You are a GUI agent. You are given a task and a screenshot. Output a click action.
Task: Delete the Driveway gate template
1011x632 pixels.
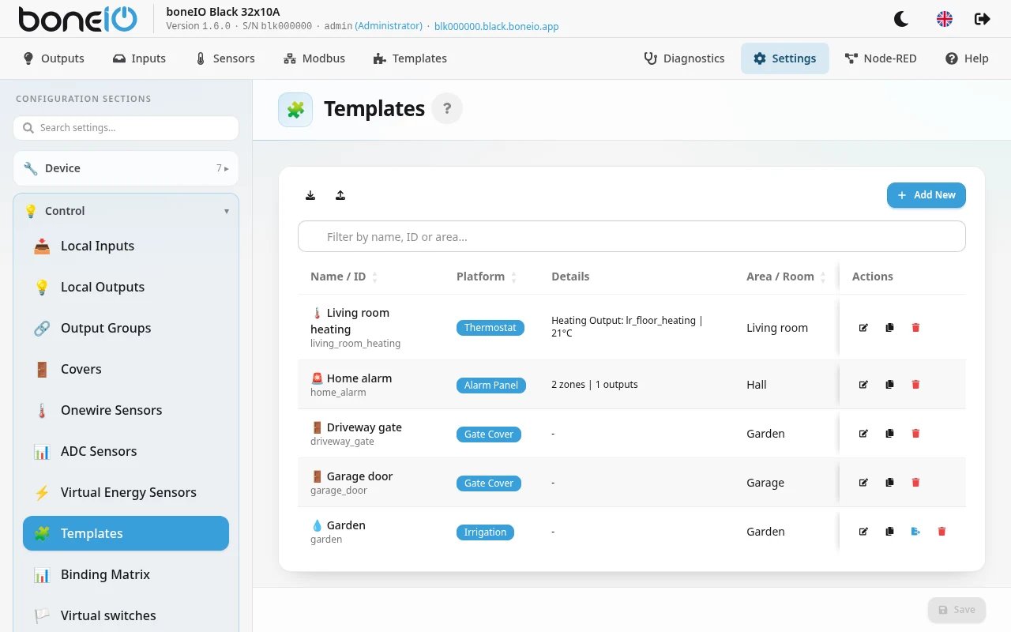(x=915, y=434)
